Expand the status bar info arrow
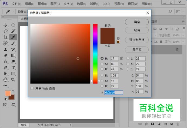187x128 pixels. point(71,125)
